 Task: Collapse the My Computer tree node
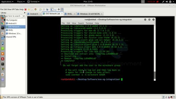(x=2, y=20)
